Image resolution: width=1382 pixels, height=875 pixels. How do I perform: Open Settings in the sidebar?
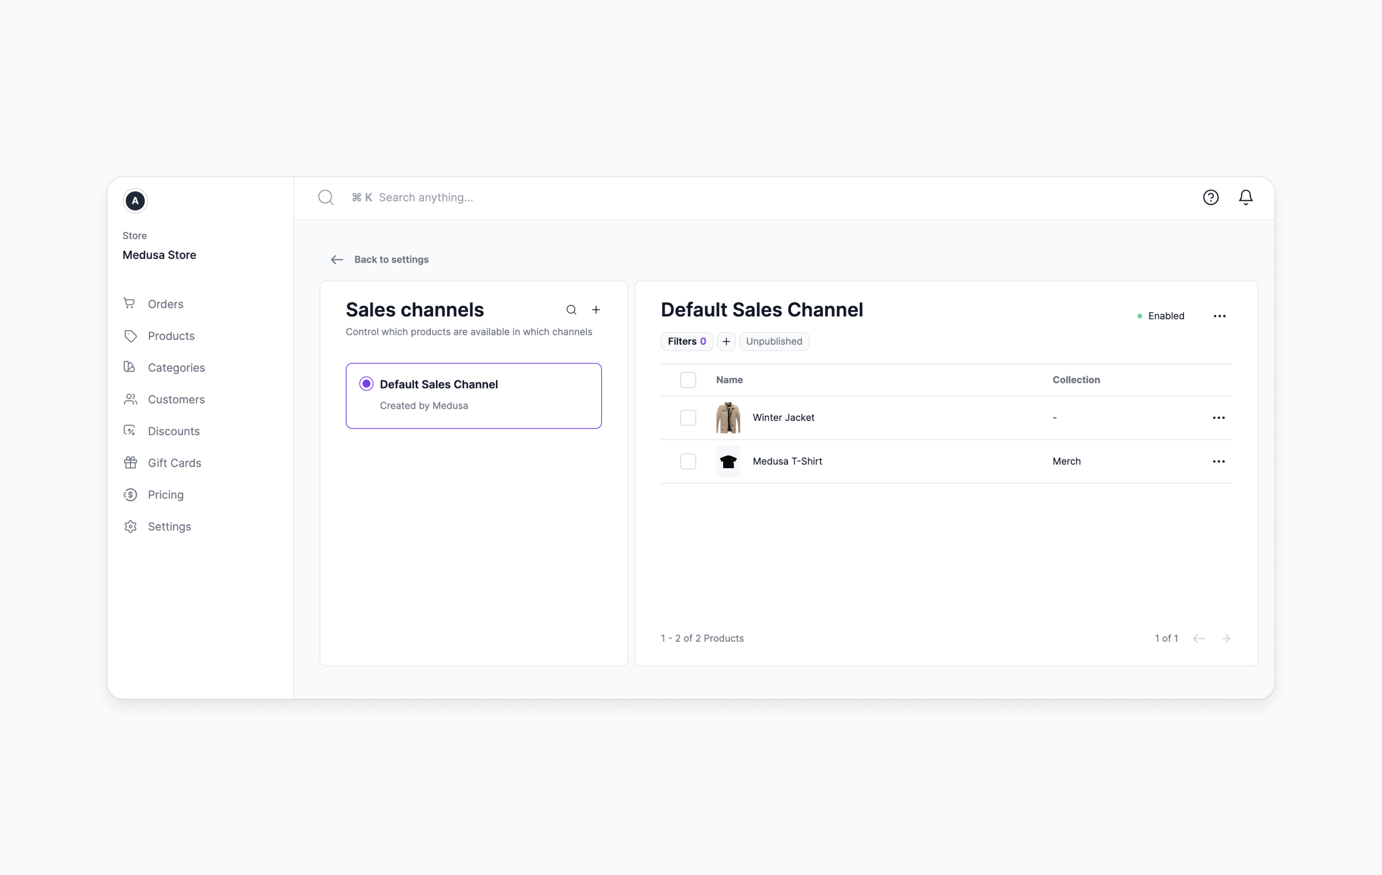coord(169,526)
